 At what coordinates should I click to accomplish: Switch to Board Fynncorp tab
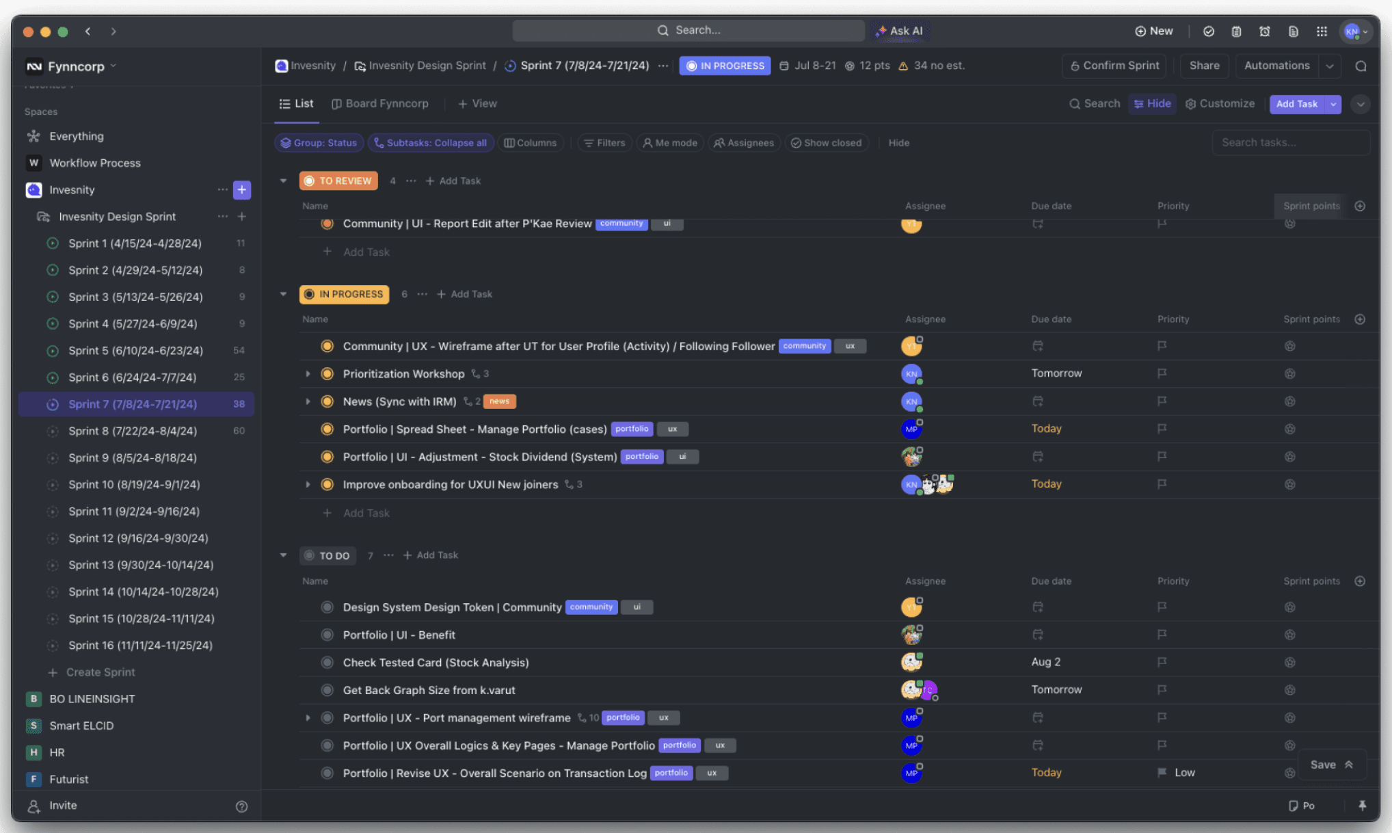pos(380,104)
